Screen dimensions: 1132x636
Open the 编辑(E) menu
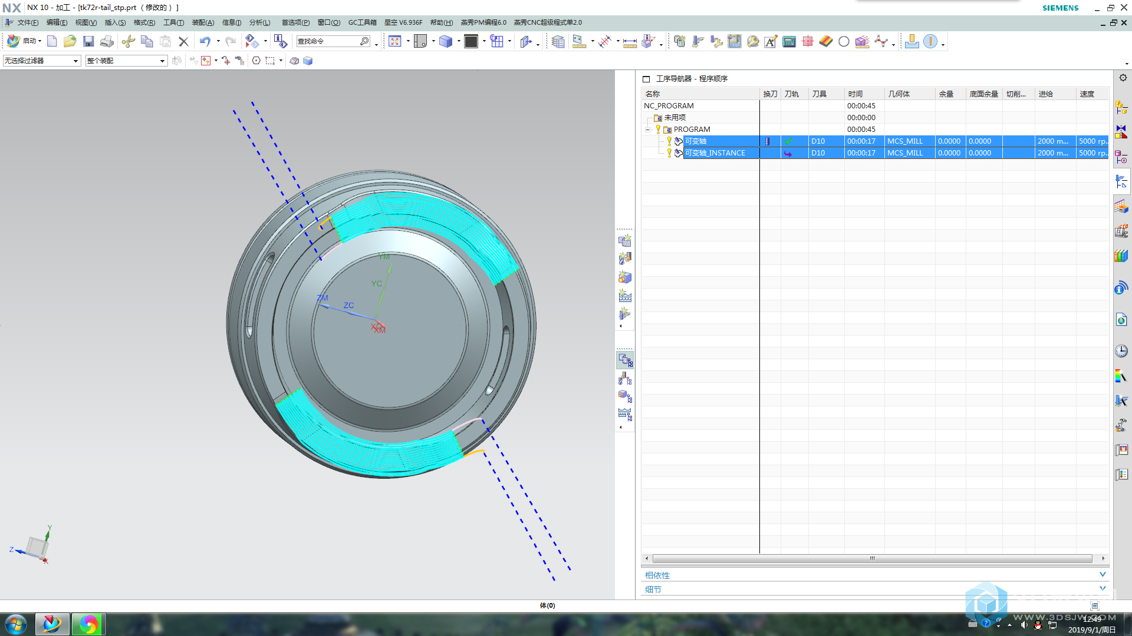(57, 22)
